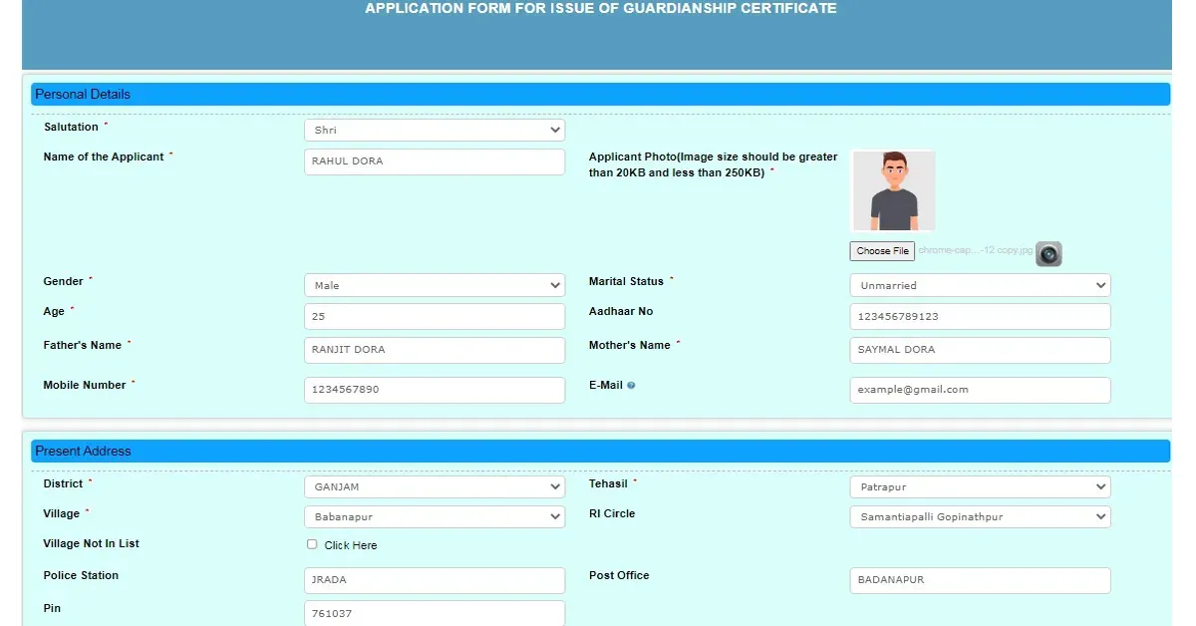Open the District dropdown showing GANJAM

click(x=434, y=487)
